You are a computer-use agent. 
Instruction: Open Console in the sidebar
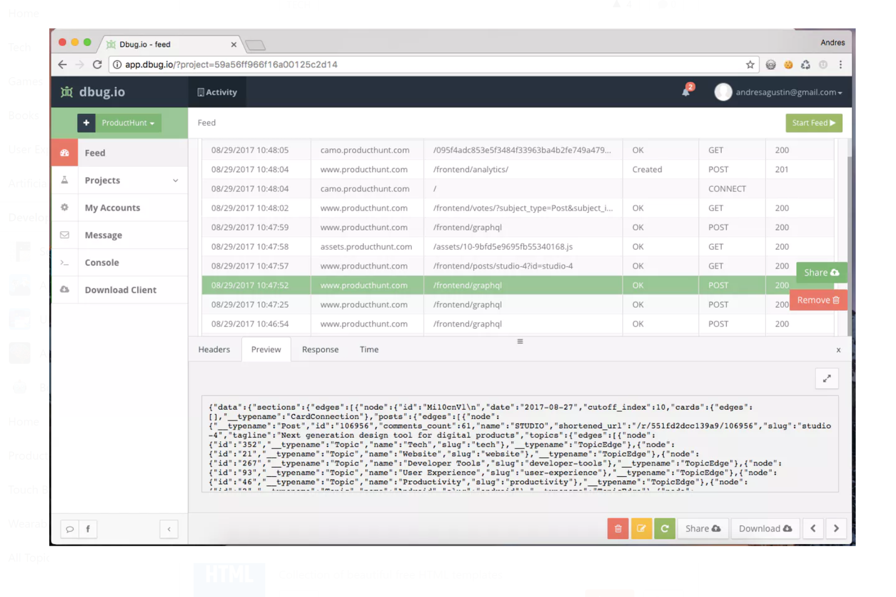pyautogui.click(x=119, y=262)
